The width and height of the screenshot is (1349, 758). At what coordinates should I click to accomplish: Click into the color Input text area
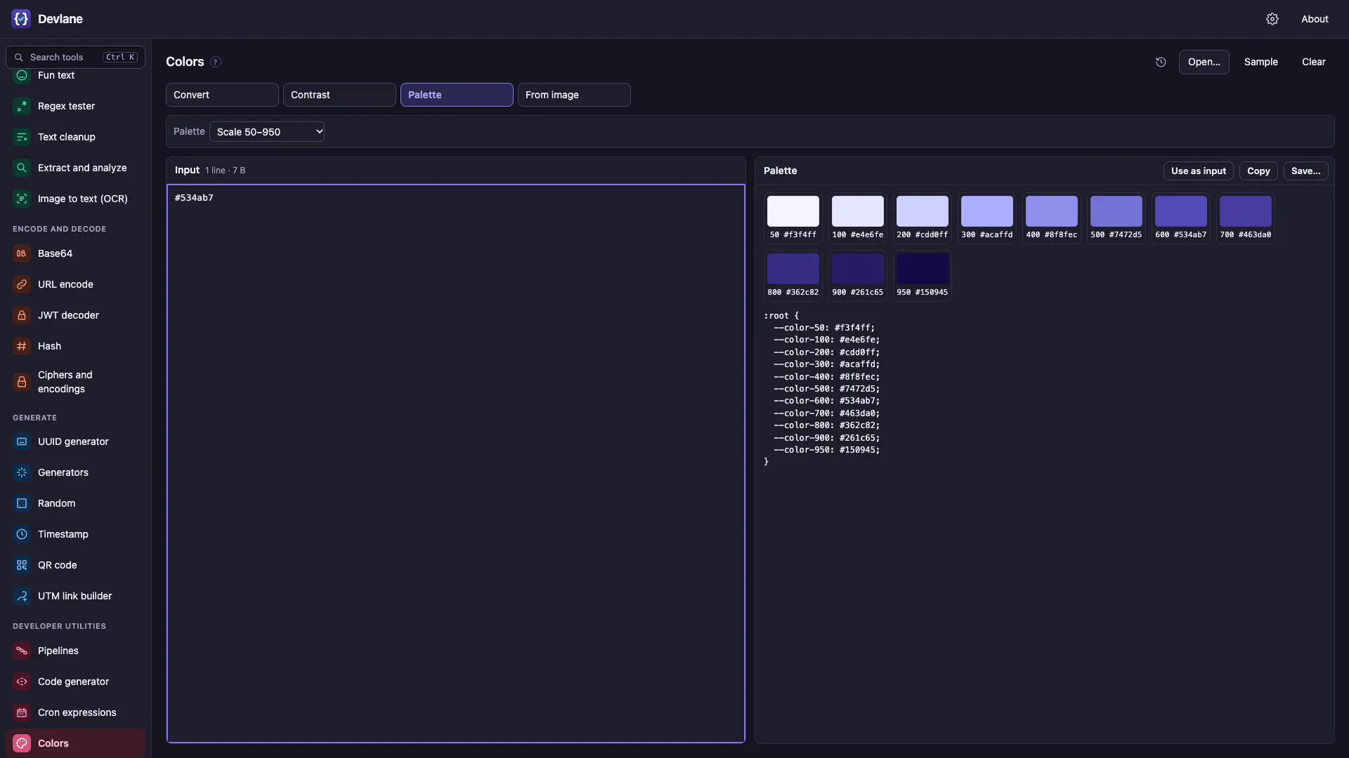455,463
